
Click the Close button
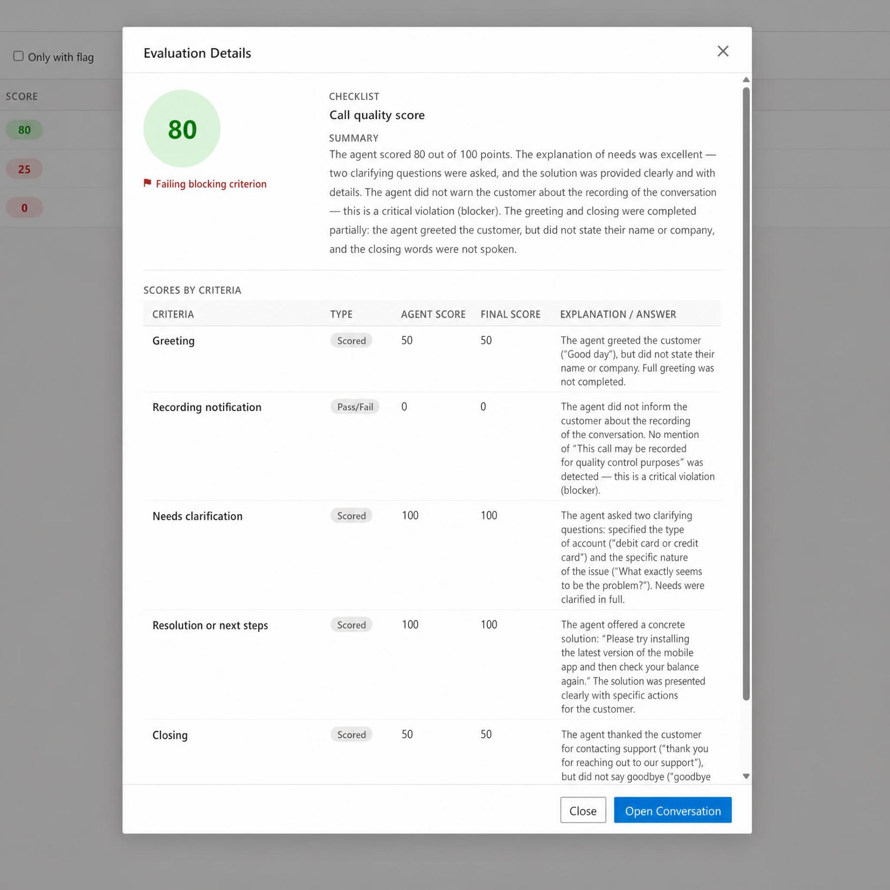583,810
